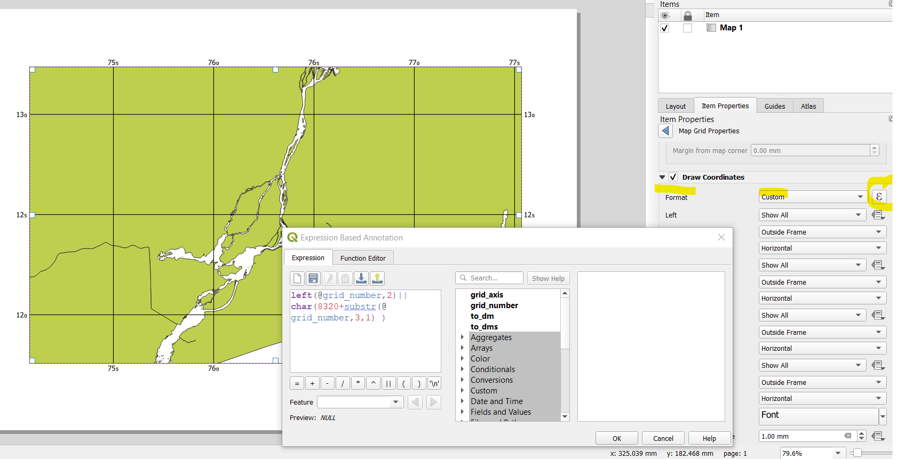Click the function list vertical scrollbar
905x459 pixels.
pos(565,355)
